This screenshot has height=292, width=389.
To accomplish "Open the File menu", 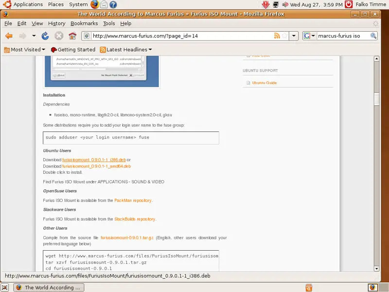I will 8,23.
